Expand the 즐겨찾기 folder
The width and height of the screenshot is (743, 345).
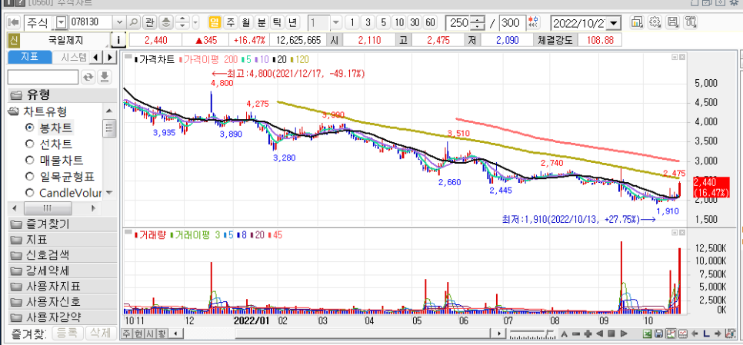pyautogui.click(x=62, y=224)
